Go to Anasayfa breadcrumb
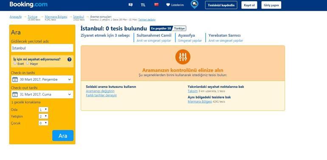327x160 pixels. click(x=16, y=17)
